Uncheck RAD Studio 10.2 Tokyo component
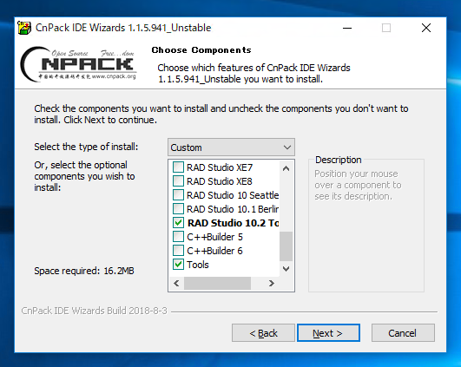Screen dimensions: 461x367 [x=178, y=223]
